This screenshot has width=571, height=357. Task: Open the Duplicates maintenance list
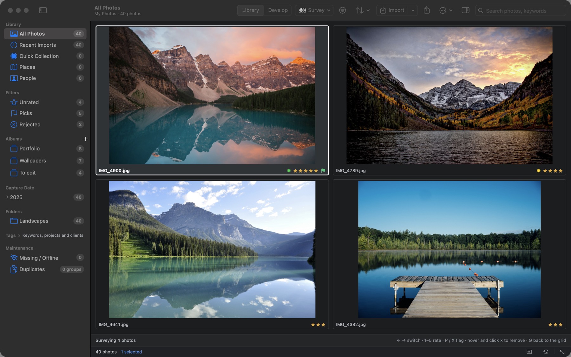coord(45,269)
